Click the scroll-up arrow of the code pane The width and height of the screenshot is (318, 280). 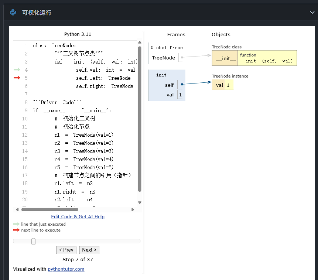pos(140,42)
